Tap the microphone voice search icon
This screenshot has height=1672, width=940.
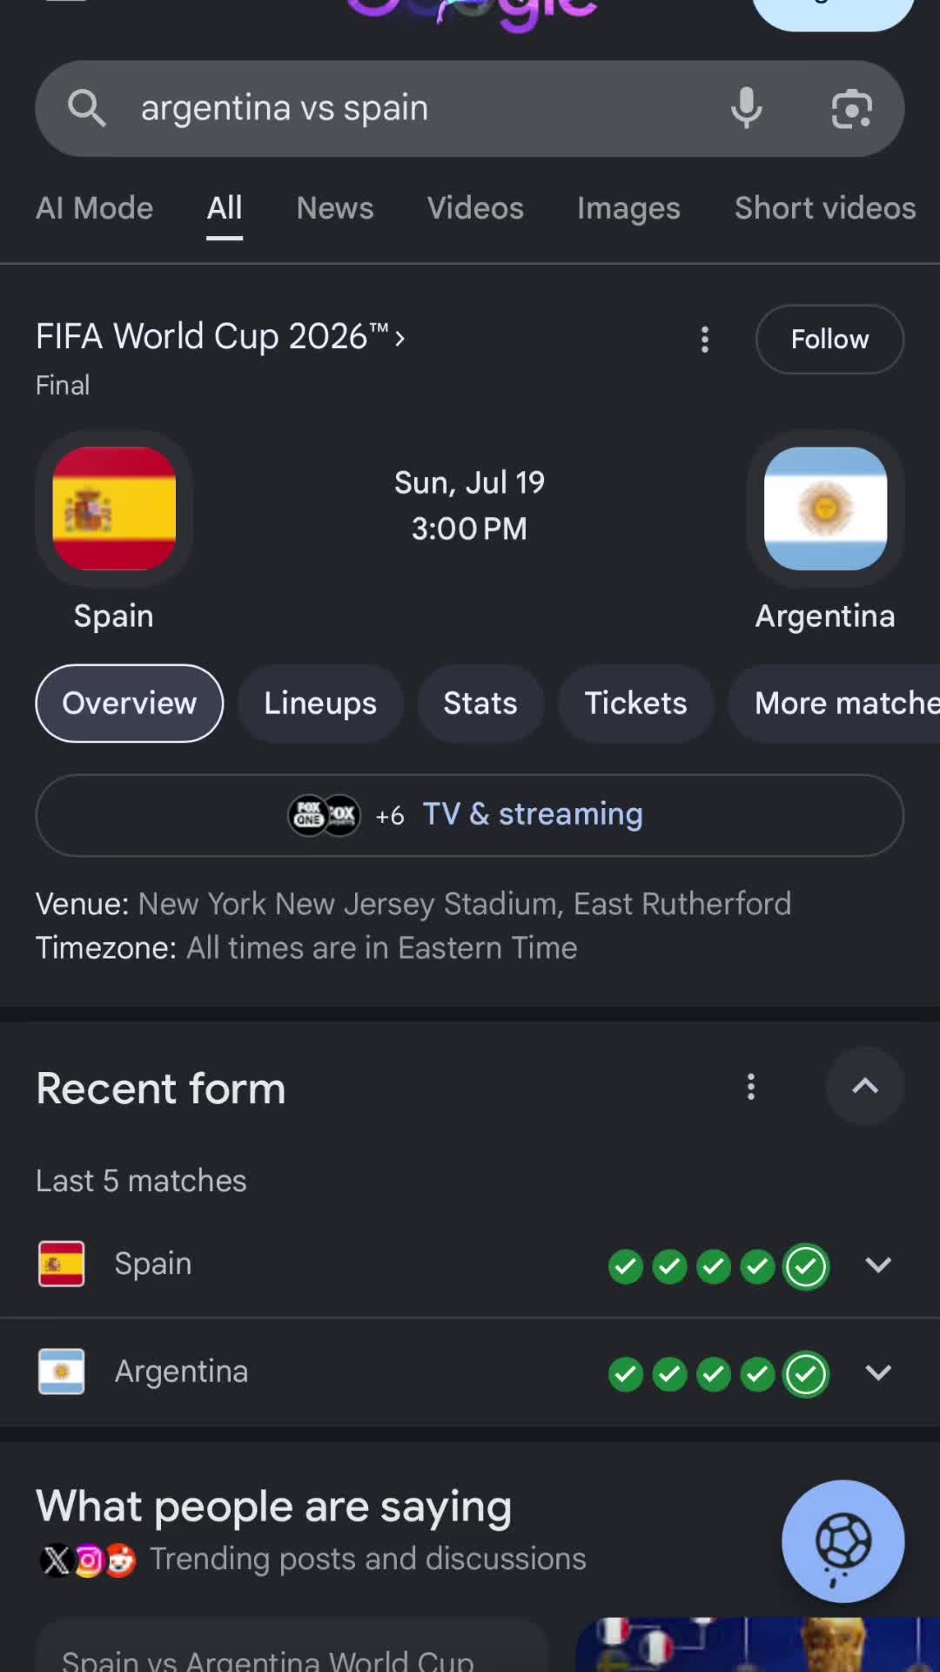pyautogui.click(x=746, y=109)
